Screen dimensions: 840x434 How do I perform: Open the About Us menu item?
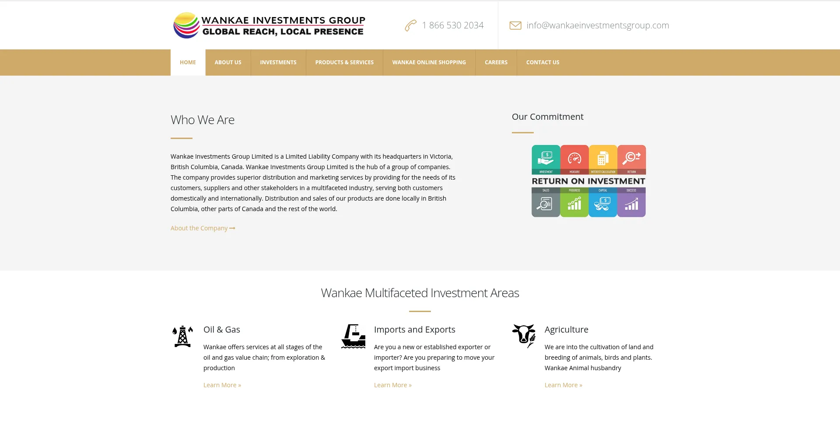(228, 62)
